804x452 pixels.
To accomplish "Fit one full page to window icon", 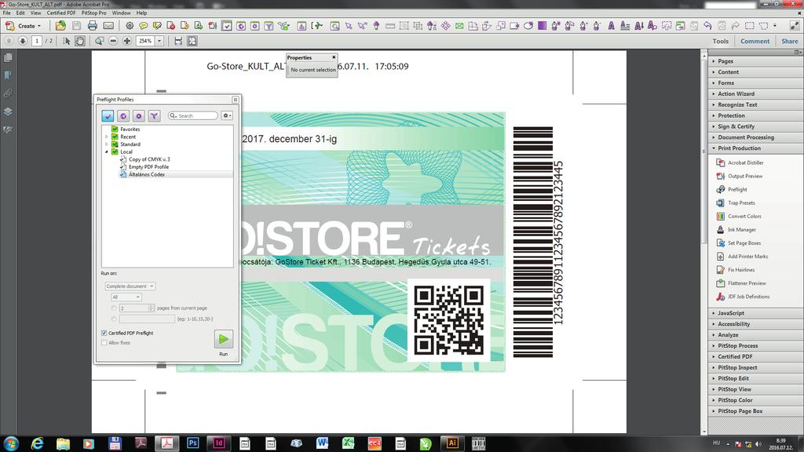I will click(192, 41).
